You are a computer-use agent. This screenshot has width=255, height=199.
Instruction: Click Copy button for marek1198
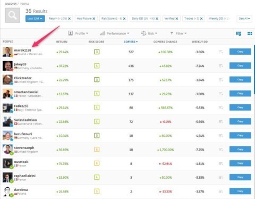point(240,52)
